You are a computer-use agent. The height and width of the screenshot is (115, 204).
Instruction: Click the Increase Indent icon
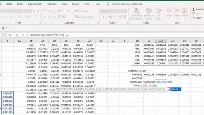point(64,17)
